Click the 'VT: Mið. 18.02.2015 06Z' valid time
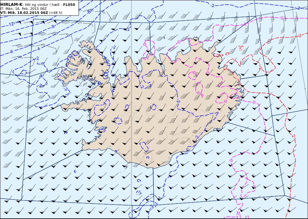This screenshot has height=219, width=308. point(24,13)
